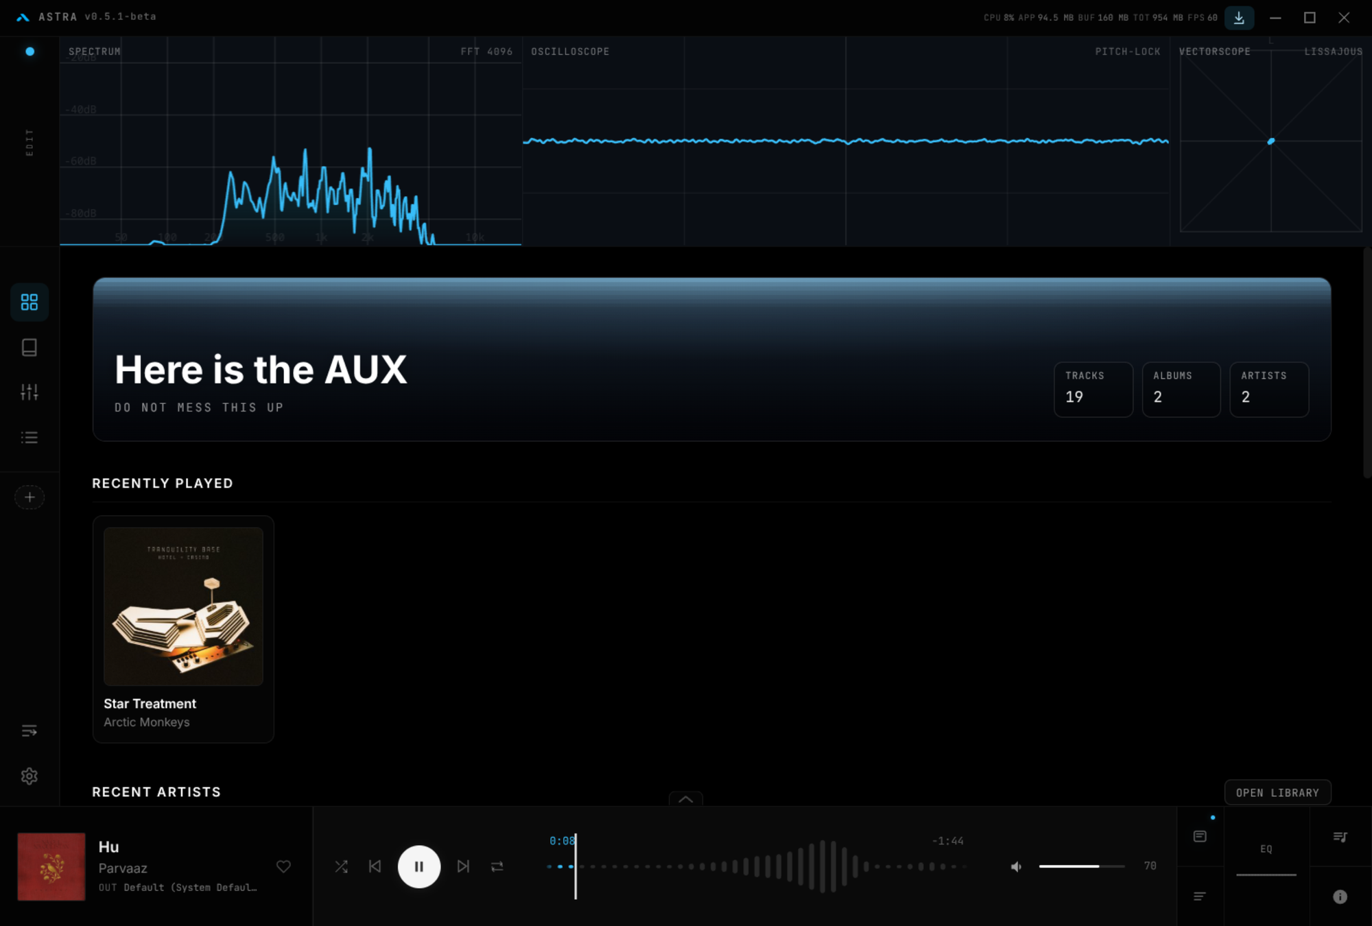
Task: Open track info icon
Action: coord(1340,897)
